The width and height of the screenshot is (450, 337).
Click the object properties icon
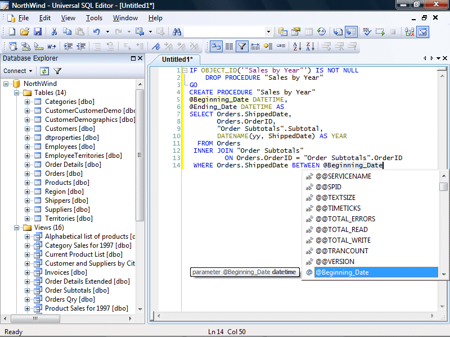coord(296,32)
